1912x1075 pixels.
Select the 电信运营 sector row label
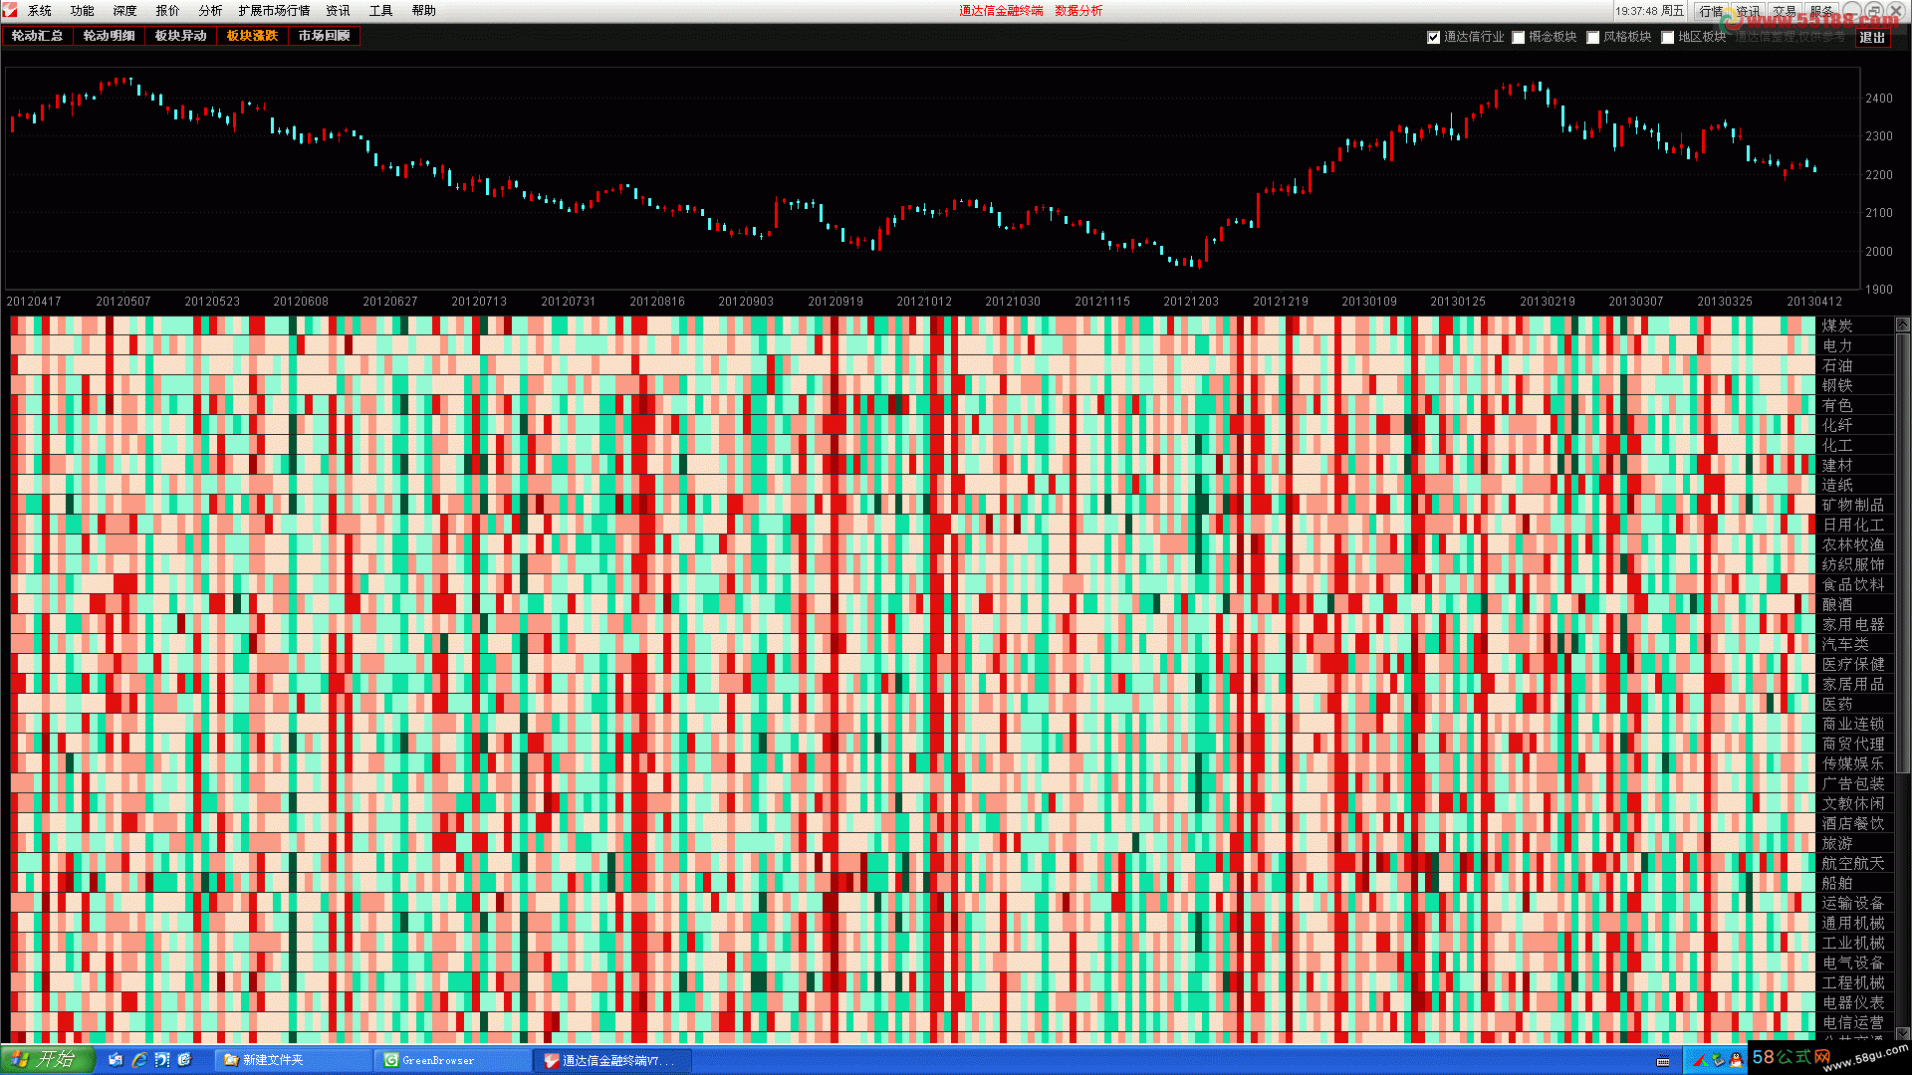click(x=1853, y=1022)
